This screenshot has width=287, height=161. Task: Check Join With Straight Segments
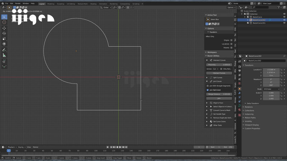[208, 86]
